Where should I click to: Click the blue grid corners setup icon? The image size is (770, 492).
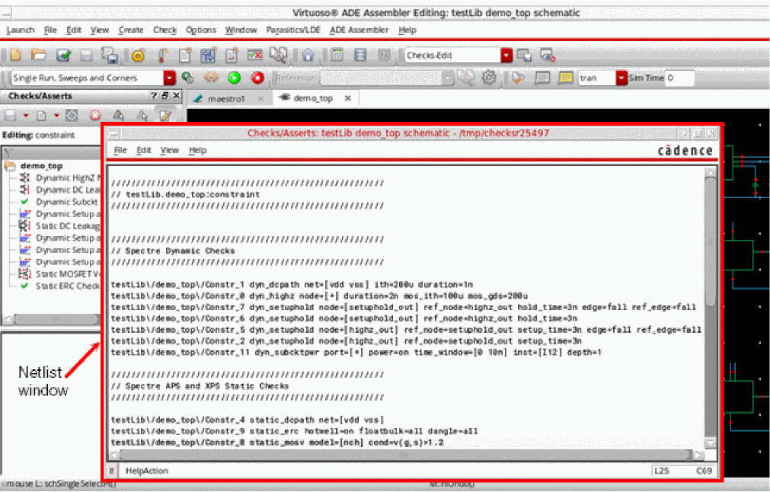(x=208, y=55)
